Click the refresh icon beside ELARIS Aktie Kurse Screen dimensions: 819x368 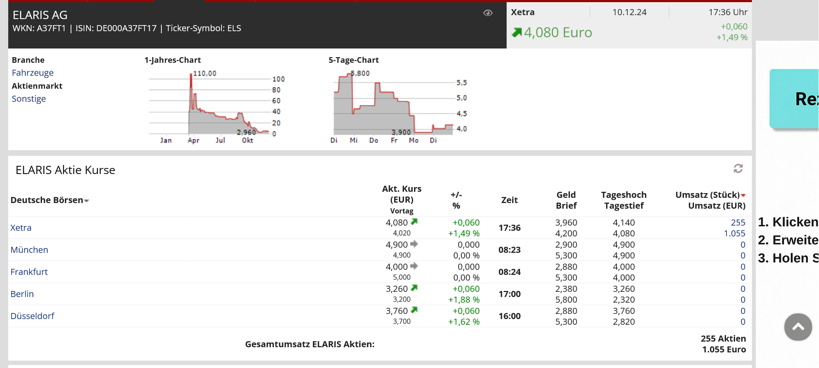click(x=738, y=168)
